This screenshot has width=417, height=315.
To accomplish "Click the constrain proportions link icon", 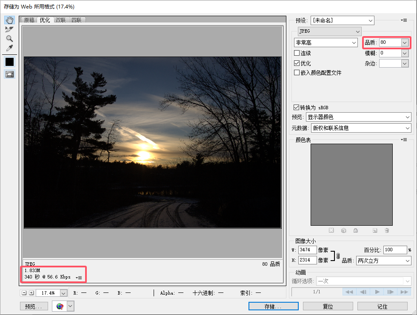I will [x=338, y=256].
